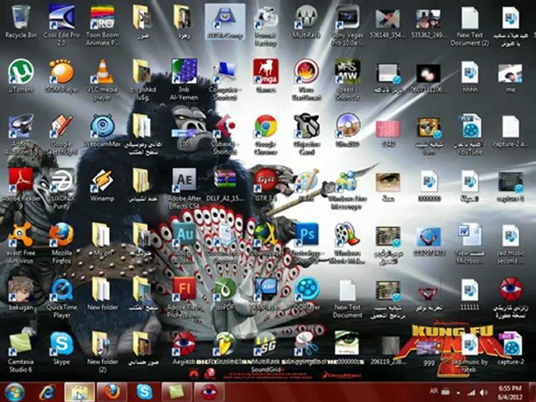Screen dimensions: 536x402
Task: Select the bakugan desktop shortcut
Action: coord(21,294)
